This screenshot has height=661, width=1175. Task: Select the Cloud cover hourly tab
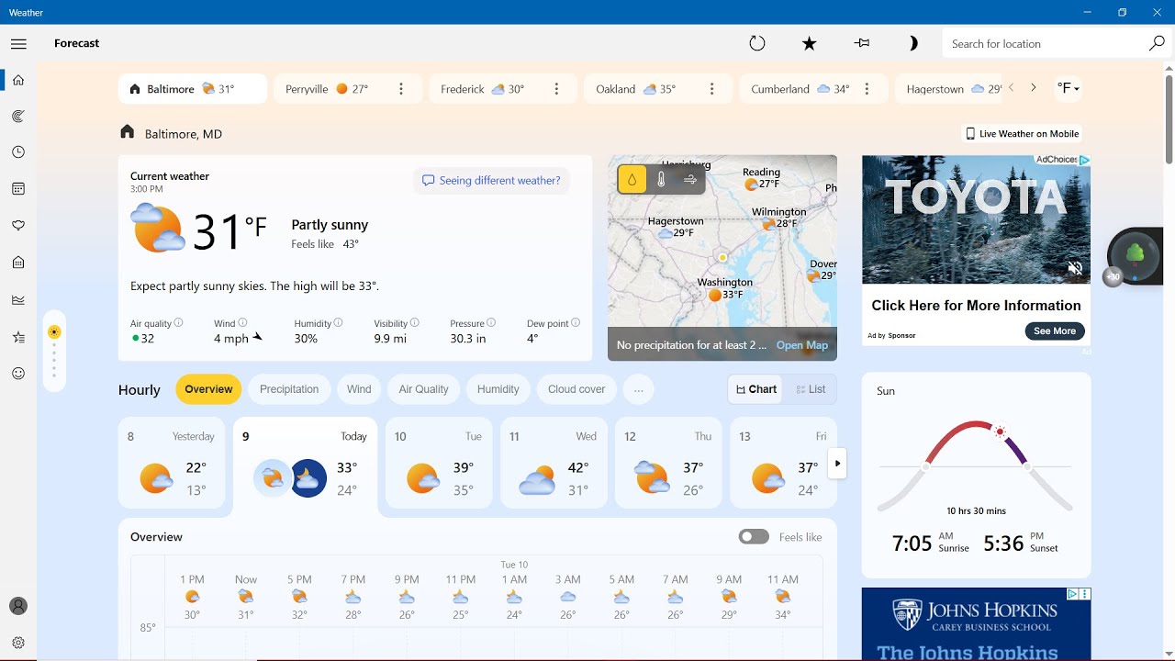pos(576,389)
